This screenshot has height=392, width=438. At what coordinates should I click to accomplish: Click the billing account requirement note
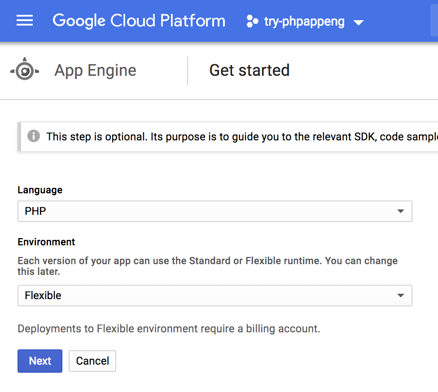click(169, 329)
